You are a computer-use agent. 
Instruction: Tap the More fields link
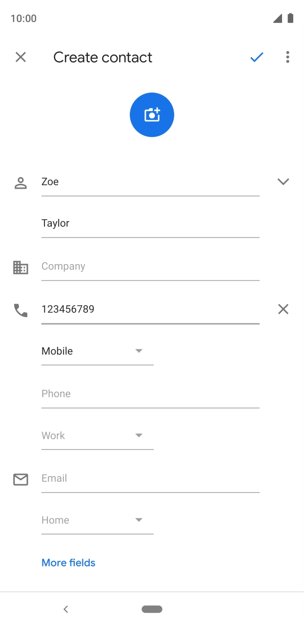point(68,563)
